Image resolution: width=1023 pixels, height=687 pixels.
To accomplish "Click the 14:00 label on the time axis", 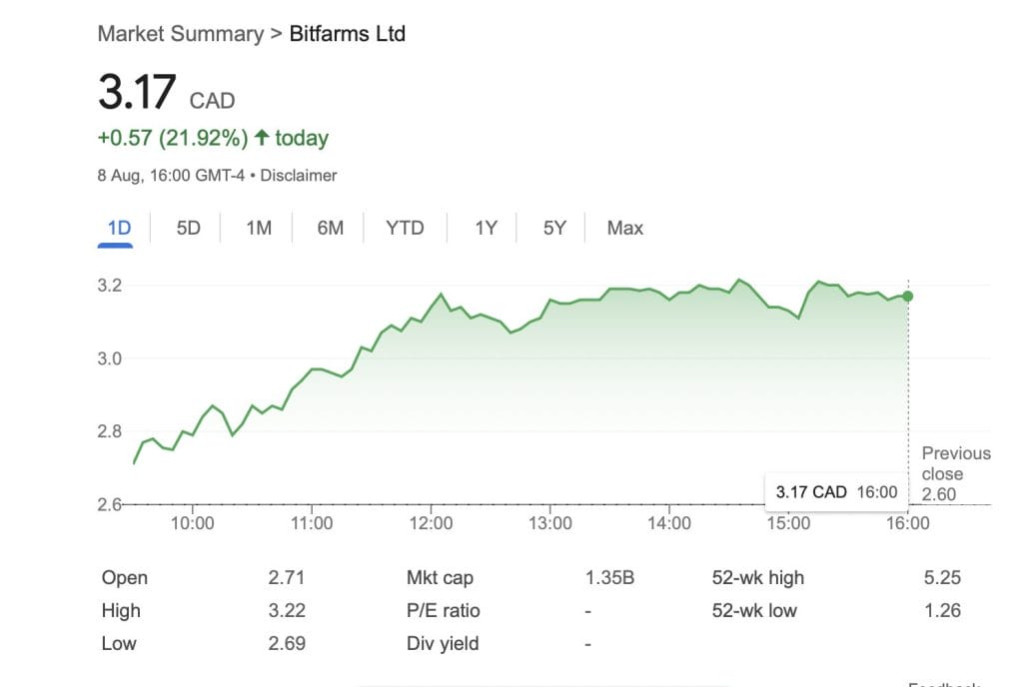I will coord(668,522).
